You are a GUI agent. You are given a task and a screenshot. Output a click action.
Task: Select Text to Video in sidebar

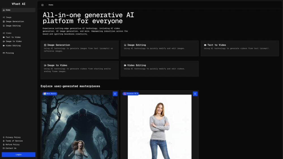coord(19,37)
